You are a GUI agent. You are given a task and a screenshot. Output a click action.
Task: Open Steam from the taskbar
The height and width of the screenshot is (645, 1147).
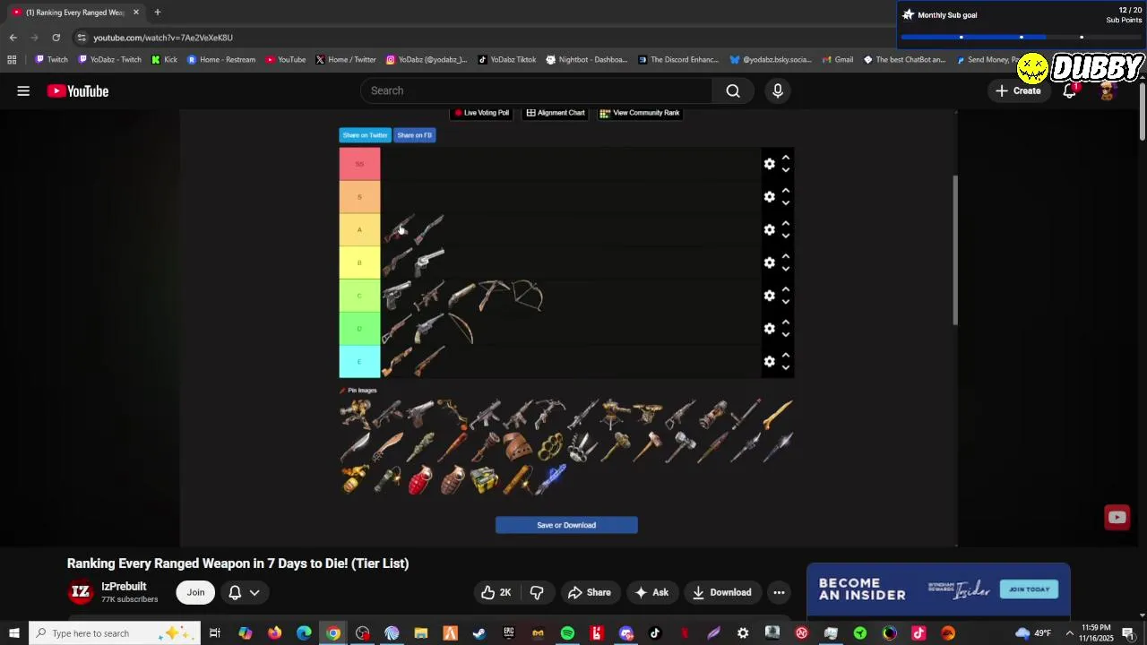click(479, 633)
